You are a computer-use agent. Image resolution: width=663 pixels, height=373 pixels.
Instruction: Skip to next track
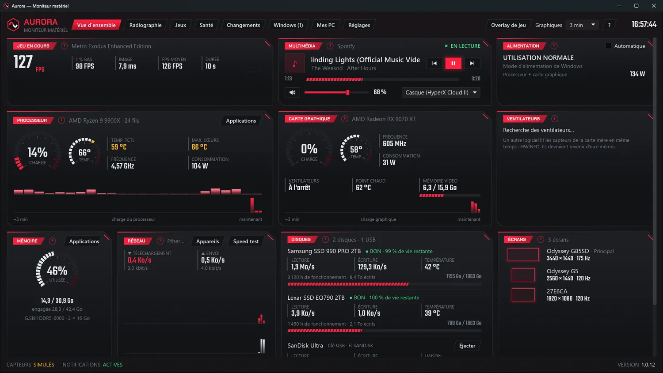point(472,63)
